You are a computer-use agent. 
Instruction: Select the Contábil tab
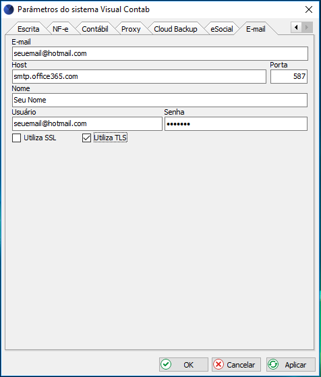[x=95, y=29]
